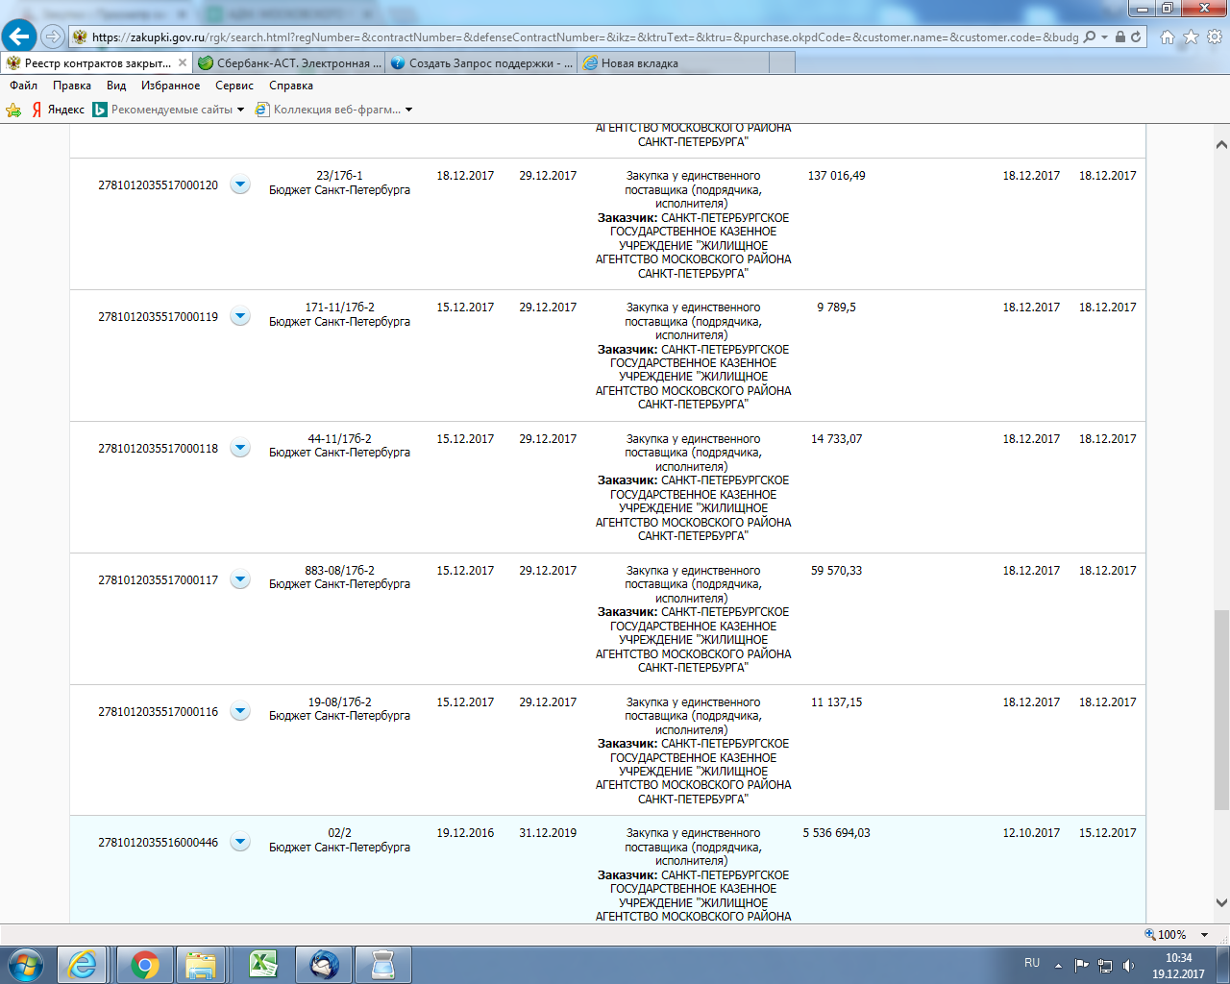Select the date 31.12.2019

click(x=548, y=833)
